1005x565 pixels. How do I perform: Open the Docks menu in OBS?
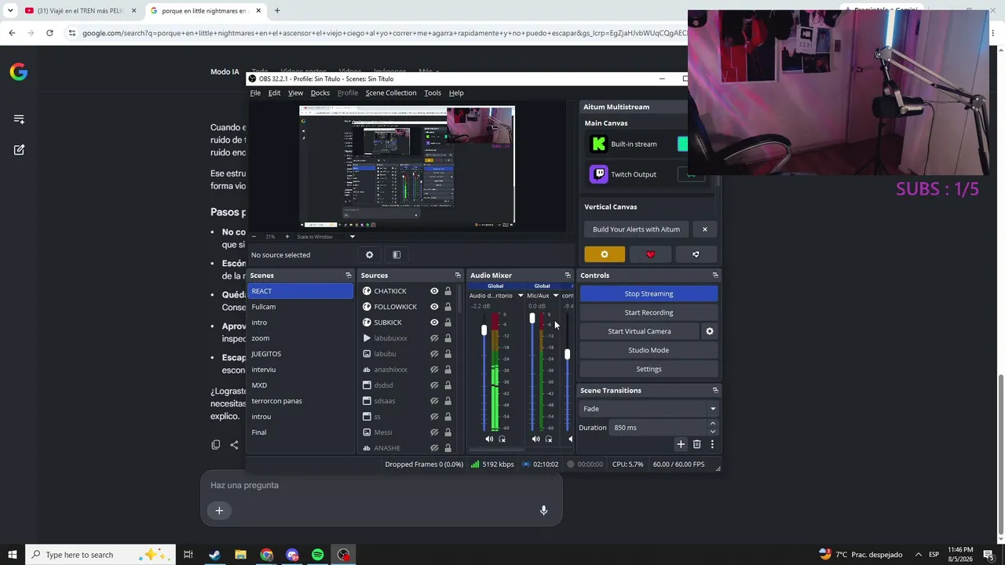coord(320,93)
